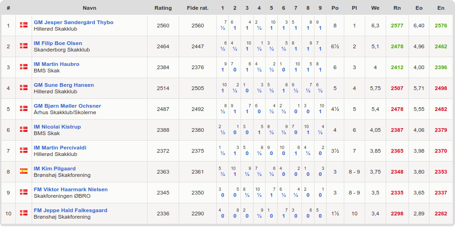
Task: Open IM Martin Haubro's profile link
Action: point(57,64)
